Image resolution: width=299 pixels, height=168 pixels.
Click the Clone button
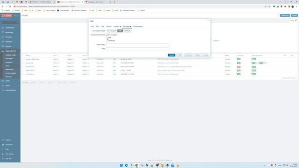tap(179, 55)
